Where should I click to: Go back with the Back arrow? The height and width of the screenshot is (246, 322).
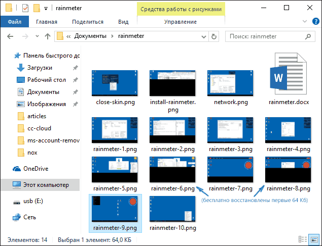pos(10,36)
